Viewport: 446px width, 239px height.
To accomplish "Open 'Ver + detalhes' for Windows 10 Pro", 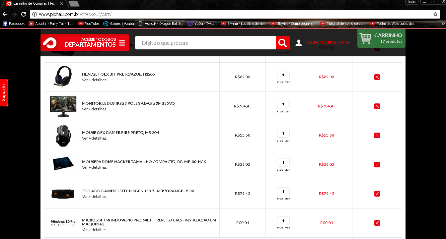I will pos(95,230).
